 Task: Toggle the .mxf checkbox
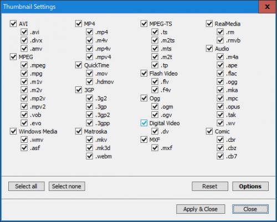[x=155, y=148]
